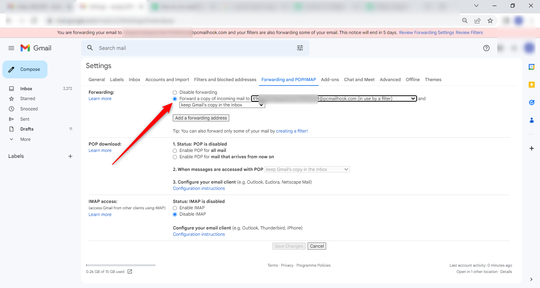This screenshot has height=288, width=540.
Task: Click 'creating a filter!' link
Action: tap(292, 131)
